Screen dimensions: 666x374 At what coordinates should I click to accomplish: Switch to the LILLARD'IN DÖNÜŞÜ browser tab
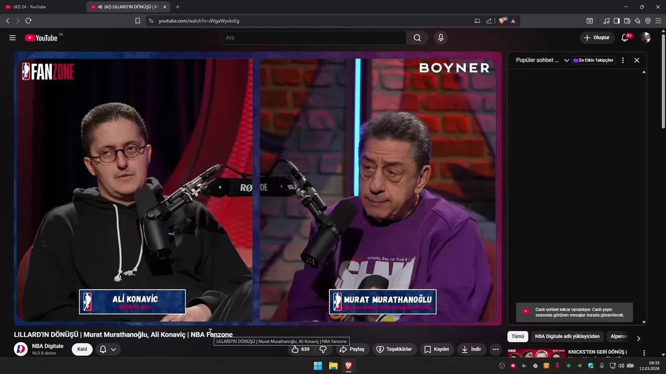pyautogui.click(x=127, y=7)
